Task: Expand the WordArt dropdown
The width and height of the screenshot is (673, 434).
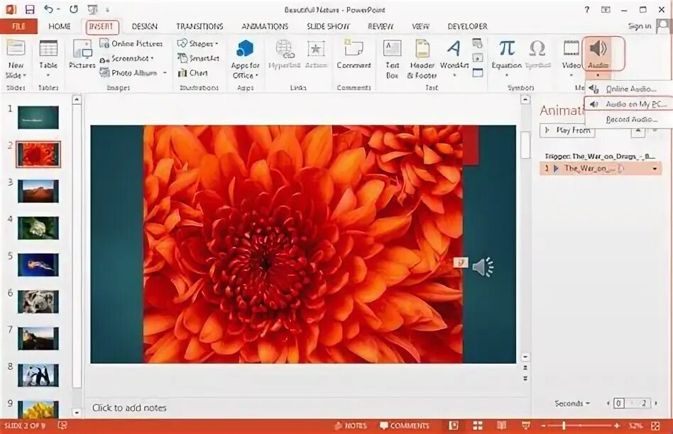Action: click(454, 75)
